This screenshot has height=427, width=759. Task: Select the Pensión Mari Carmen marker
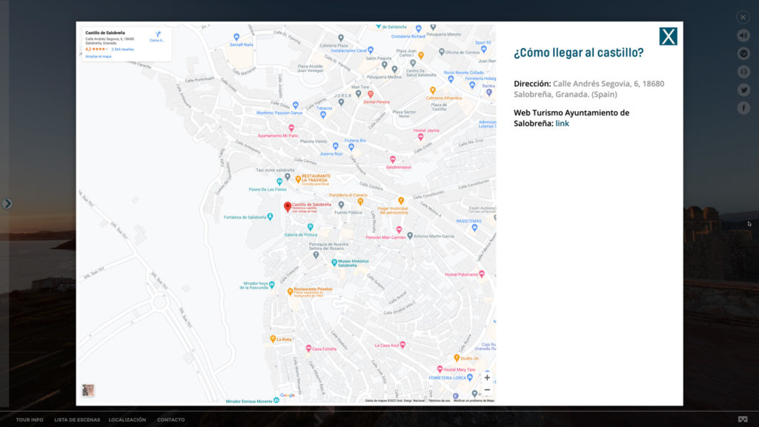pos(399,231)
